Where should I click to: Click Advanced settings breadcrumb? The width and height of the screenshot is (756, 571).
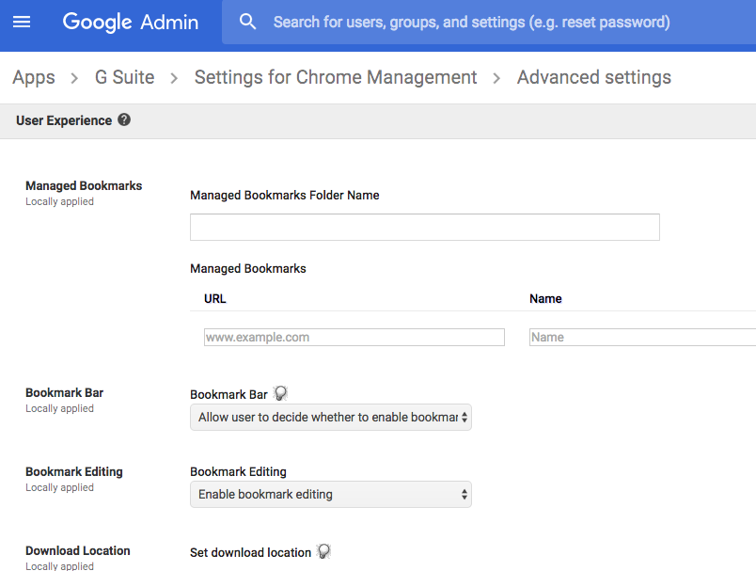pyautogui.click(x=594, y=77)
